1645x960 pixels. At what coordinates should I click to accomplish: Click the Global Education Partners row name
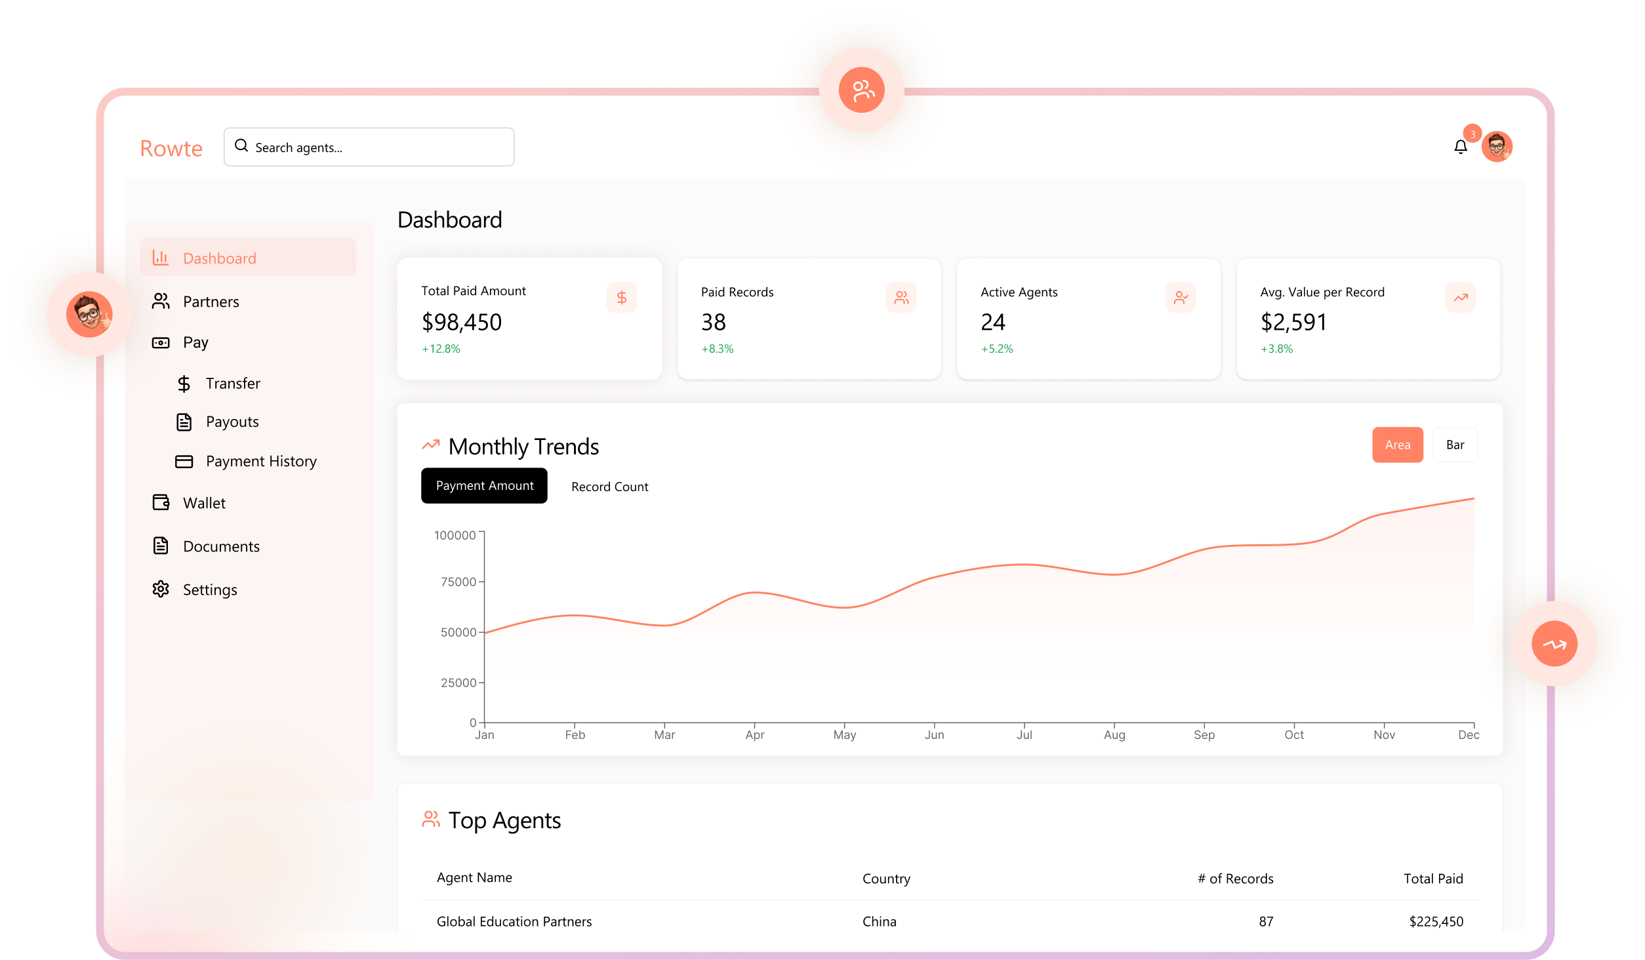pyautogui.click(x=514, y=921)
